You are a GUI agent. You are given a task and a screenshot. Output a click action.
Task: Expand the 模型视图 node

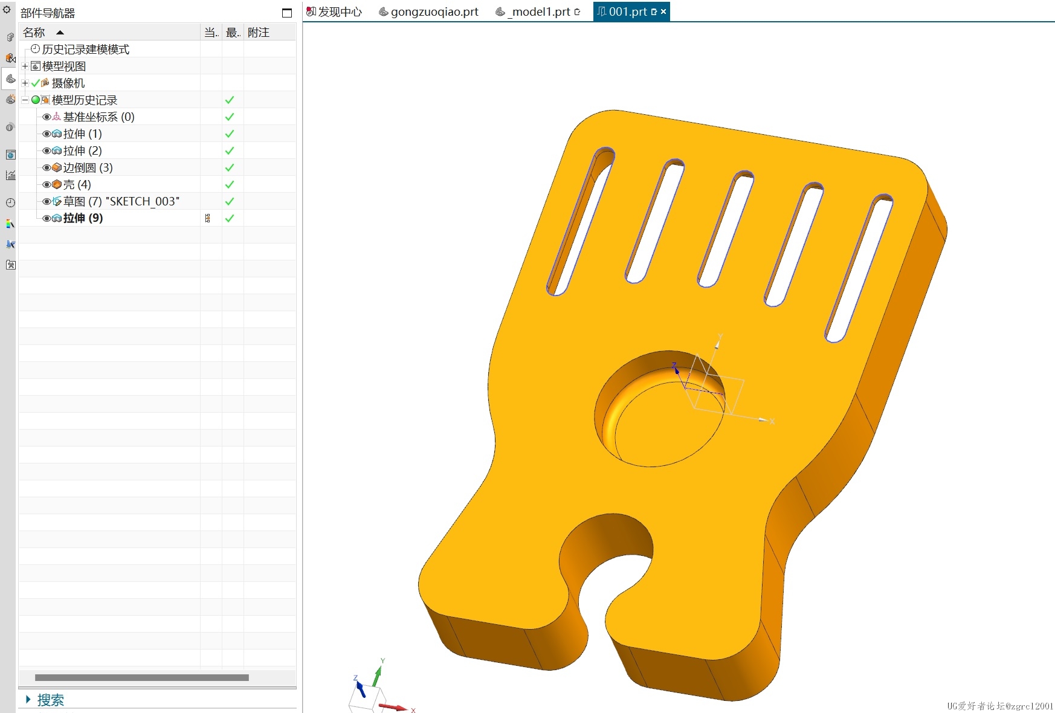(x=25, y=66)
